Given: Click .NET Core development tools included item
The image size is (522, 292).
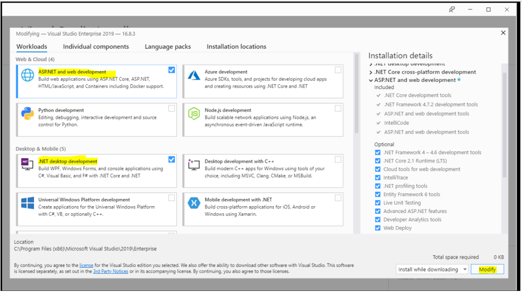Looking at the screenshot, I should click(x=417, y=95).
